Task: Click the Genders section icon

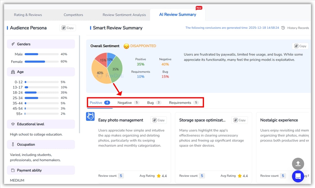Action: tap(13, 44)
